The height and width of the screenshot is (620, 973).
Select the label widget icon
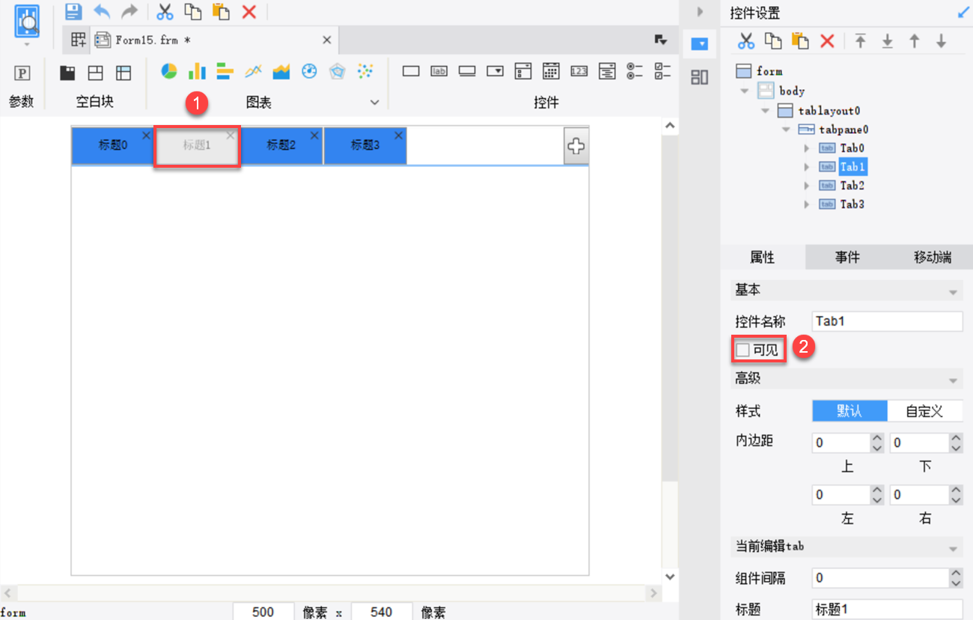pos(439,71)
